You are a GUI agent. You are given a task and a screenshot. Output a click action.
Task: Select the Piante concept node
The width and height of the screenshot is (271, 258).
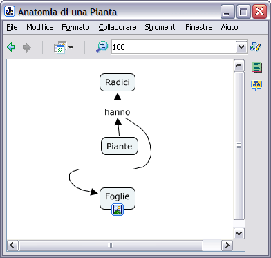tap(120, 146)
